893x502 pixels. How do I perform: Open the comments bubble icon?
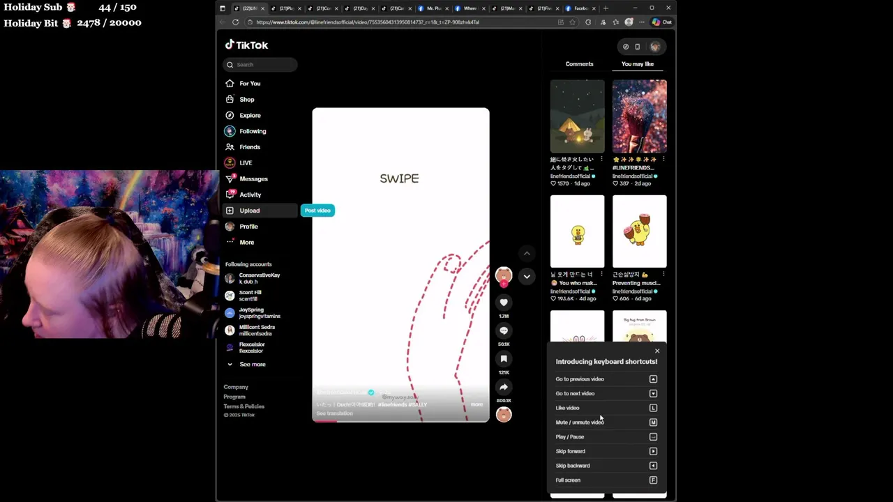504,330
